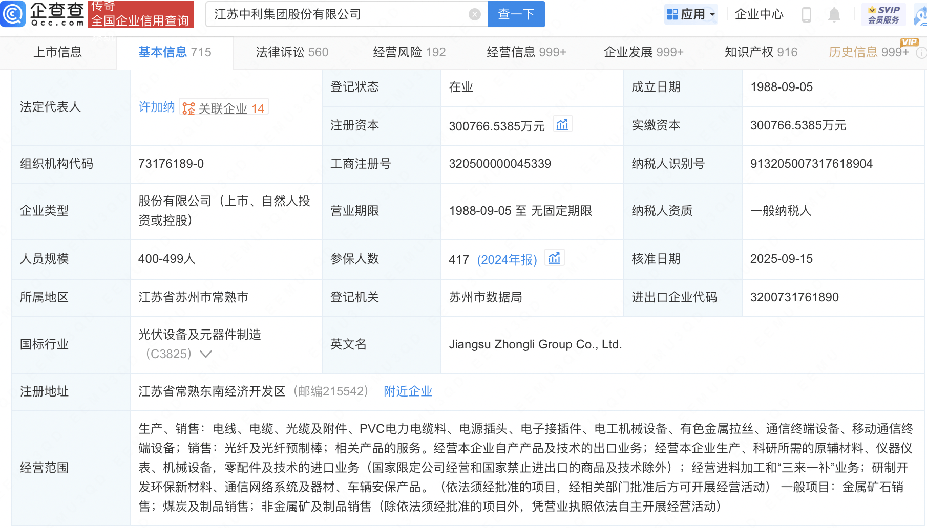Screen dimensions: 927x528
Task: Clear the search box with the X icon
Action: pyautogui.click(x=475, y=14)
